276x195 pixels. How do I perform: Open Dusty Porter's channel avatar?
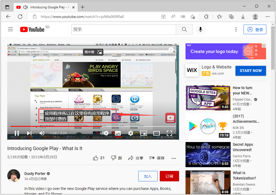pos(14,176)
